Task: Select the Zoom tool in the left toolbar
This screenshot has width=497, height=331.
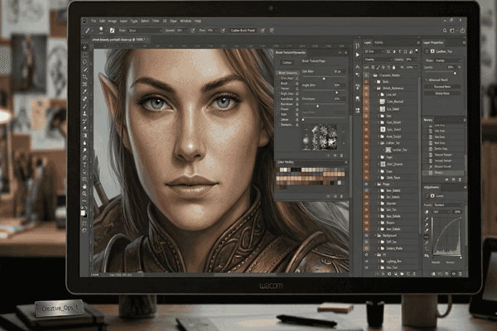Action: (x=84, y=194)
